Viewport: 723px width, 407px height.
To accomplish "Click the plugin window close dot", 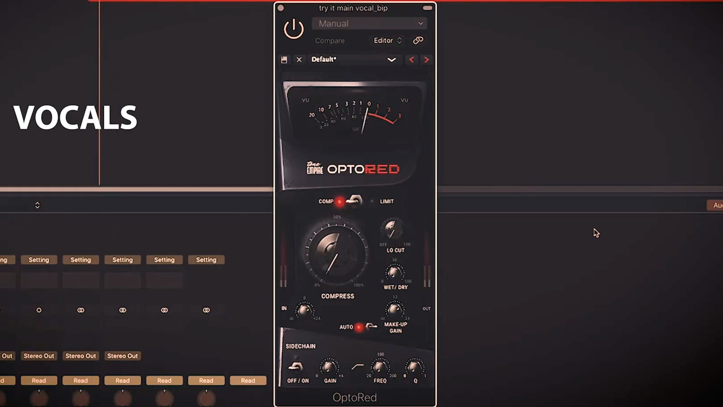I will point(281,8).
